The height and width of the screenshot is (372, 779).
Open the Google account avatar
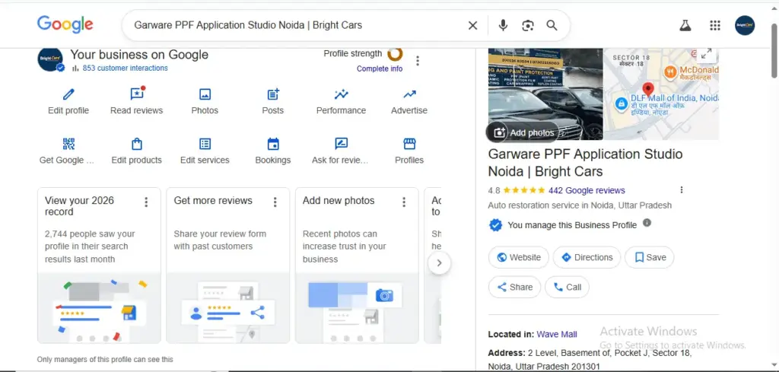745,25
